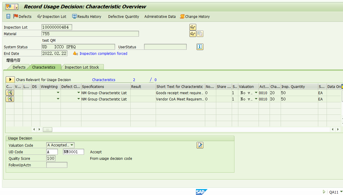
Task: Click the 增强内容 enhancement label
Action: point(13,60)
